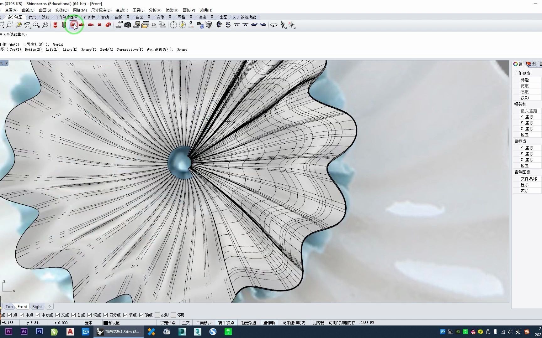This screenshot has width=542, height=338.
Task: Add a new viewport tab with plus
Action: click(x=49, y=307)
